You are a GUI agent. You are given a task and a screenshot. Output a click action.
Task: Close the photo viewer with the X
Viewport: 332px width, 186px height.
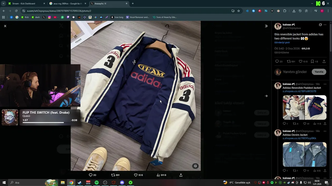5,26
